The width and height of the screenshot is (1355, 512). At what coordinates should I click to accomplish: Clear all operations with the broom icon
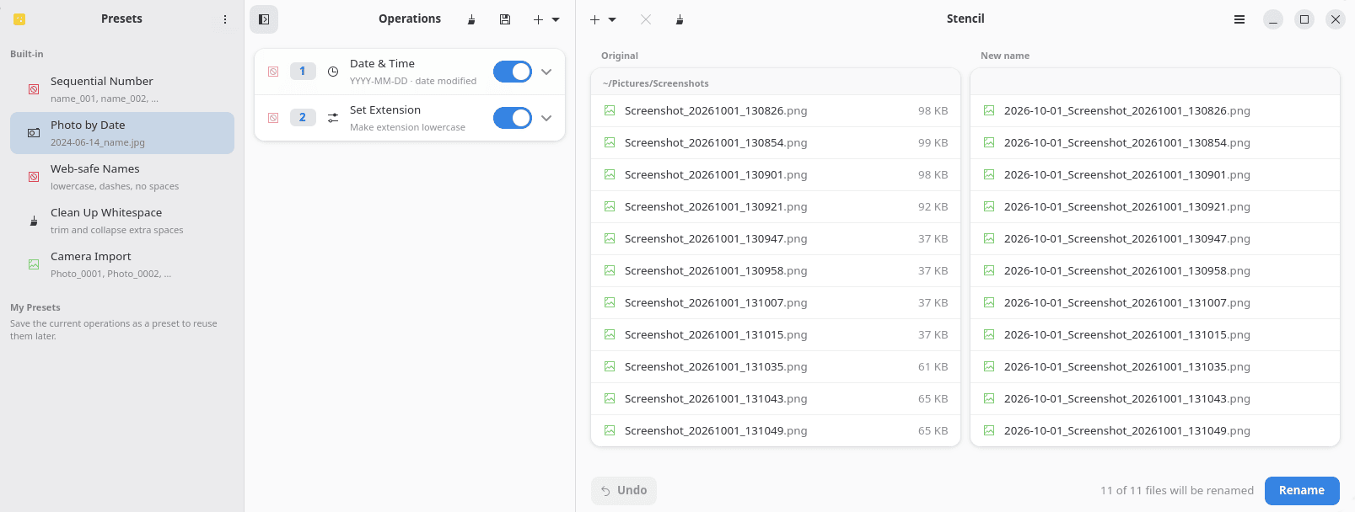coord(471,19)
